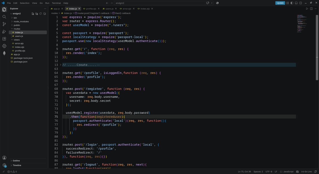
Task: Unfold the collapsed Create region at line 13
Action: (x=60, y=65)
